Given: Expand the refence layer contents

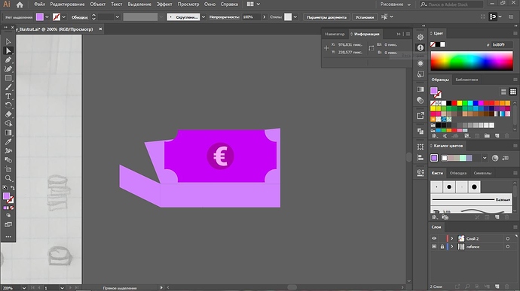Looking at the screenshot, I should pyautogui.click(x=451, y=247).
